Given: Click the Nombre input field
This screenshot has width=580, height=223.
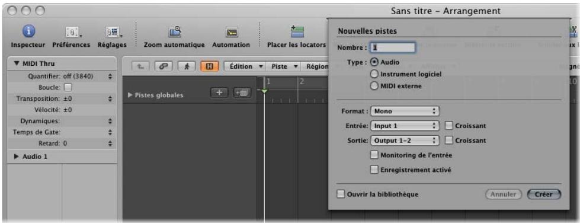Looking at the screenshot, I should pyautogui.click(x=393, y=47).
